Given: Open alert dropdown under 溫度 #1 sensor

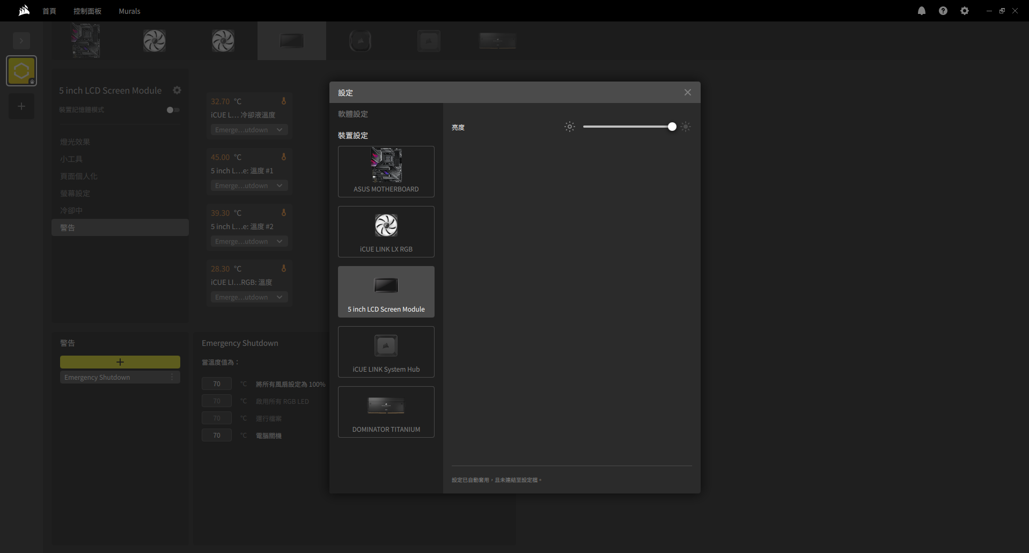Looking at the screenshot, I should click(249, 186).
